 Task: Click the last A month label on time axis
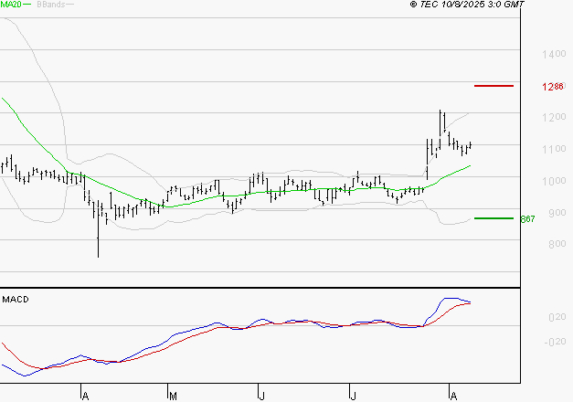point(453,397)
